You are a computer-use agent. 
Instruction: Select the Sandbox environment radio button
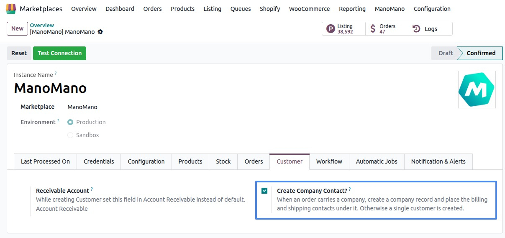click(70, 135)
